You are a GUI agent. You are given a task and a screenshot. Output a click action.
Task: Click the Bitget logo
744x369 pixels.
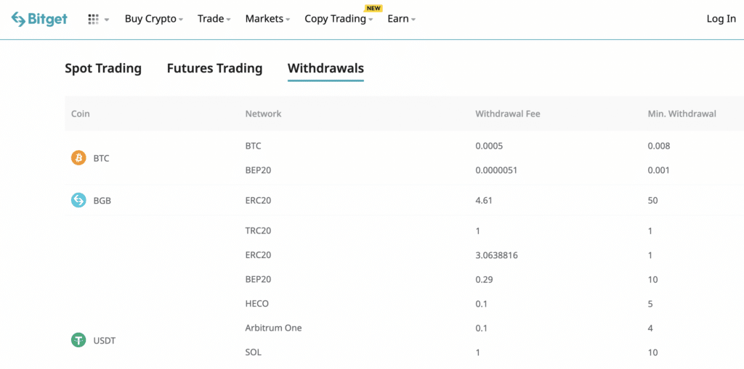click(x=39, y=19)
